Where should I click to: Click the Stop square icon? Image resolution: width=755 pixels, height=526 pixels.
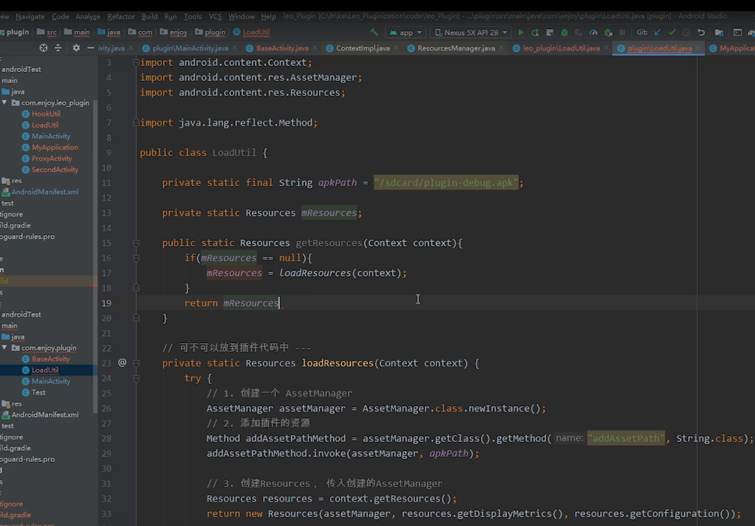(623, 33)
